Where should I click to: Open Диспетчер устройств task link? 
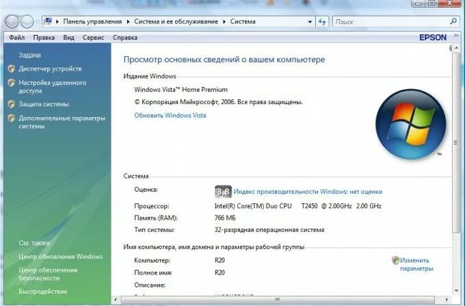(50, 69)
